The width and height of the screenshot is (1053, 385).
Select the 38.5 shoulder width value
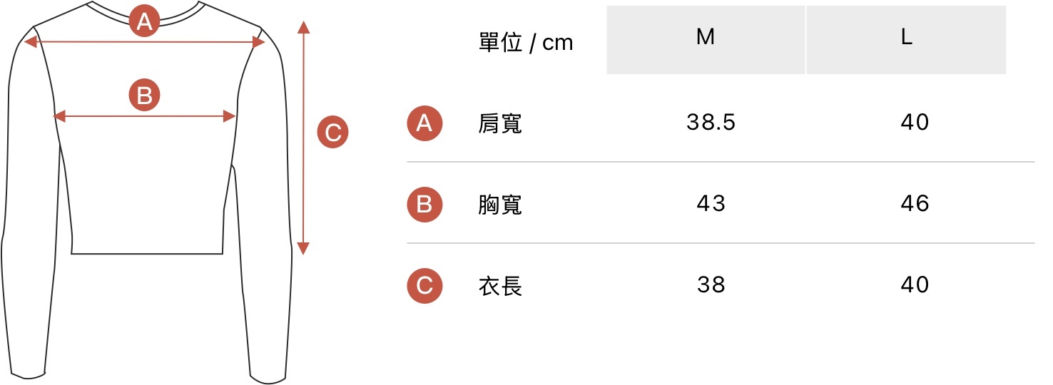coord(711,123)
